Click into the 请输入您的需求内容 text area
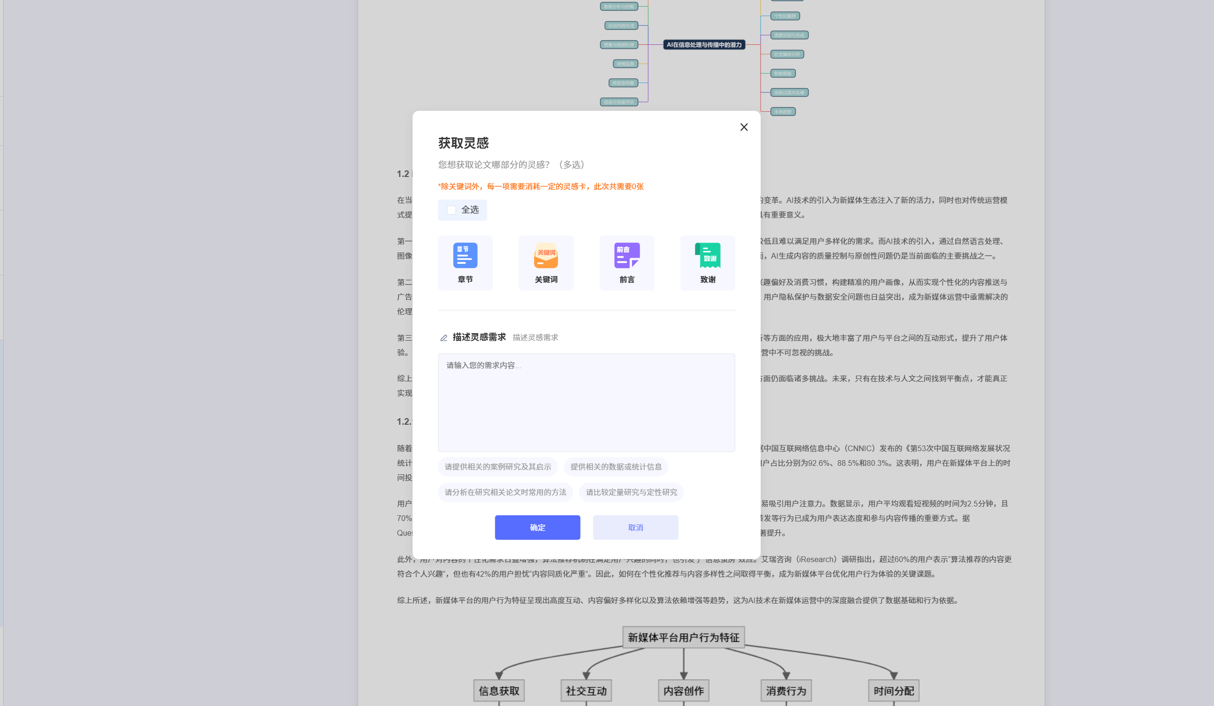The height and width of the screenshot is (706, 1214). [586, 403]
